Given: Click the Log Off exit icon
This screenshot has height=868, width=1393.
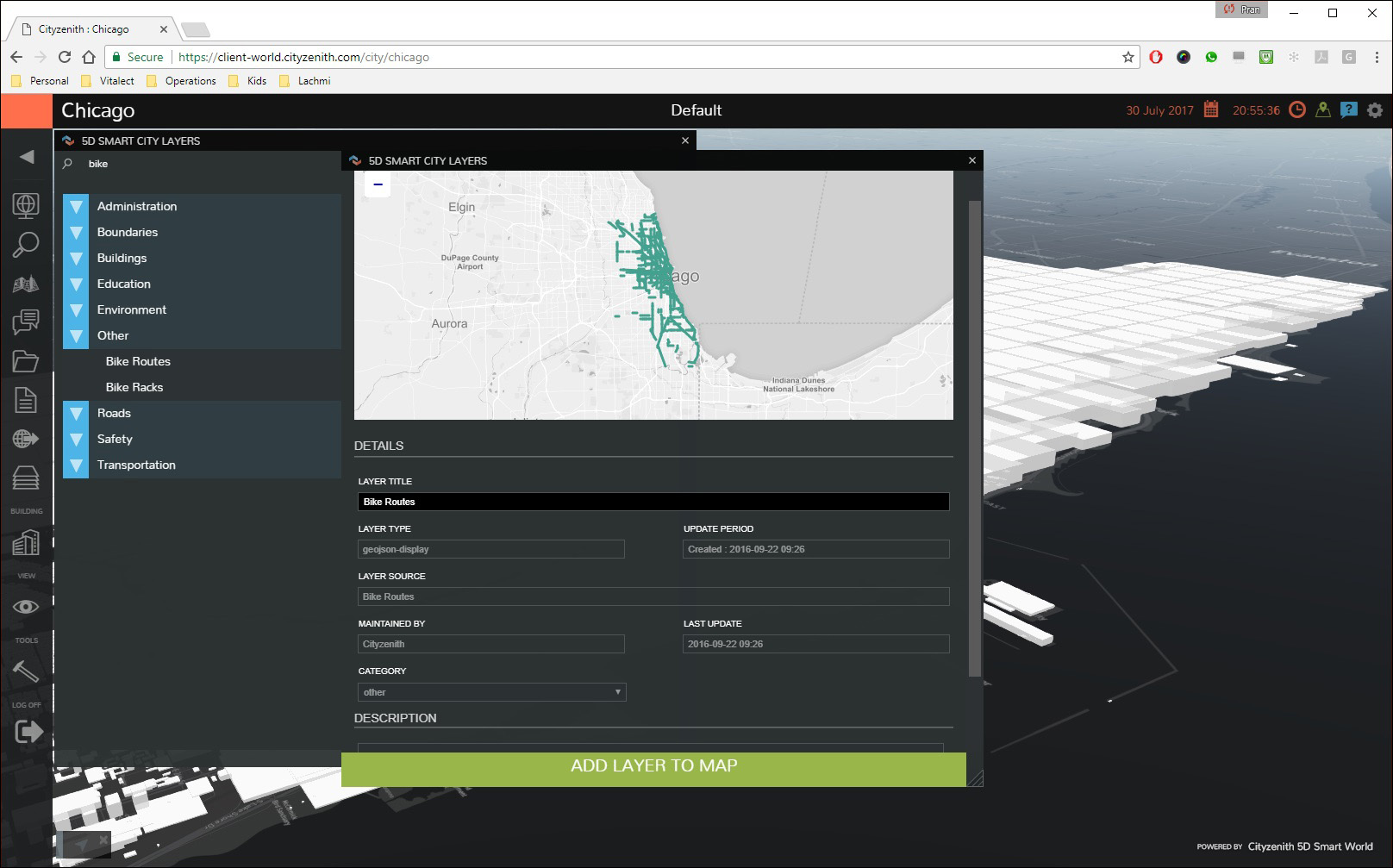Looking at the screenshot, I should coord(28,732).
